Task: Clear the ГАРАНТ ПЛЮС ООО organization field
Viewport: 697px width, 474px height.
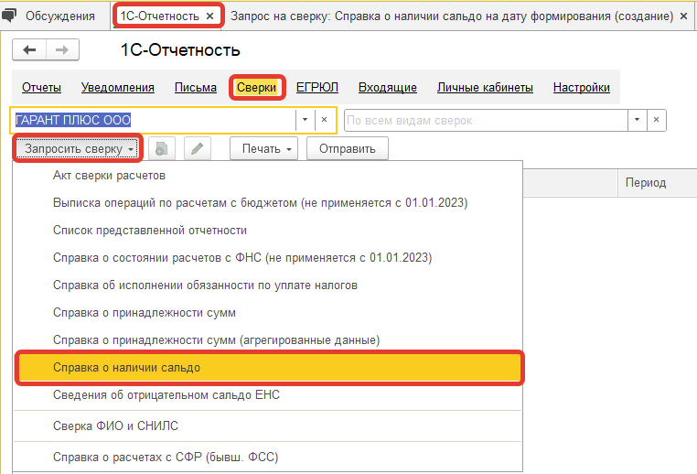Action: point(325,120)
